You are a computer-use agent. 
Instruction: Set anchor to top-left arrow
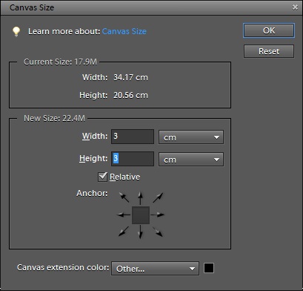(x=124, y=197)
